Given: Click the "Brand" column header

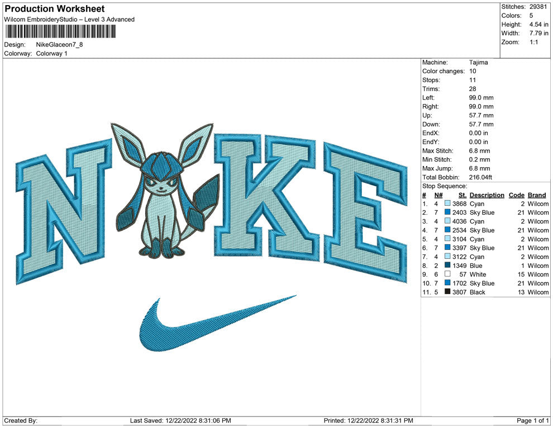Looking at the screenshot, I should pos(537,195).
